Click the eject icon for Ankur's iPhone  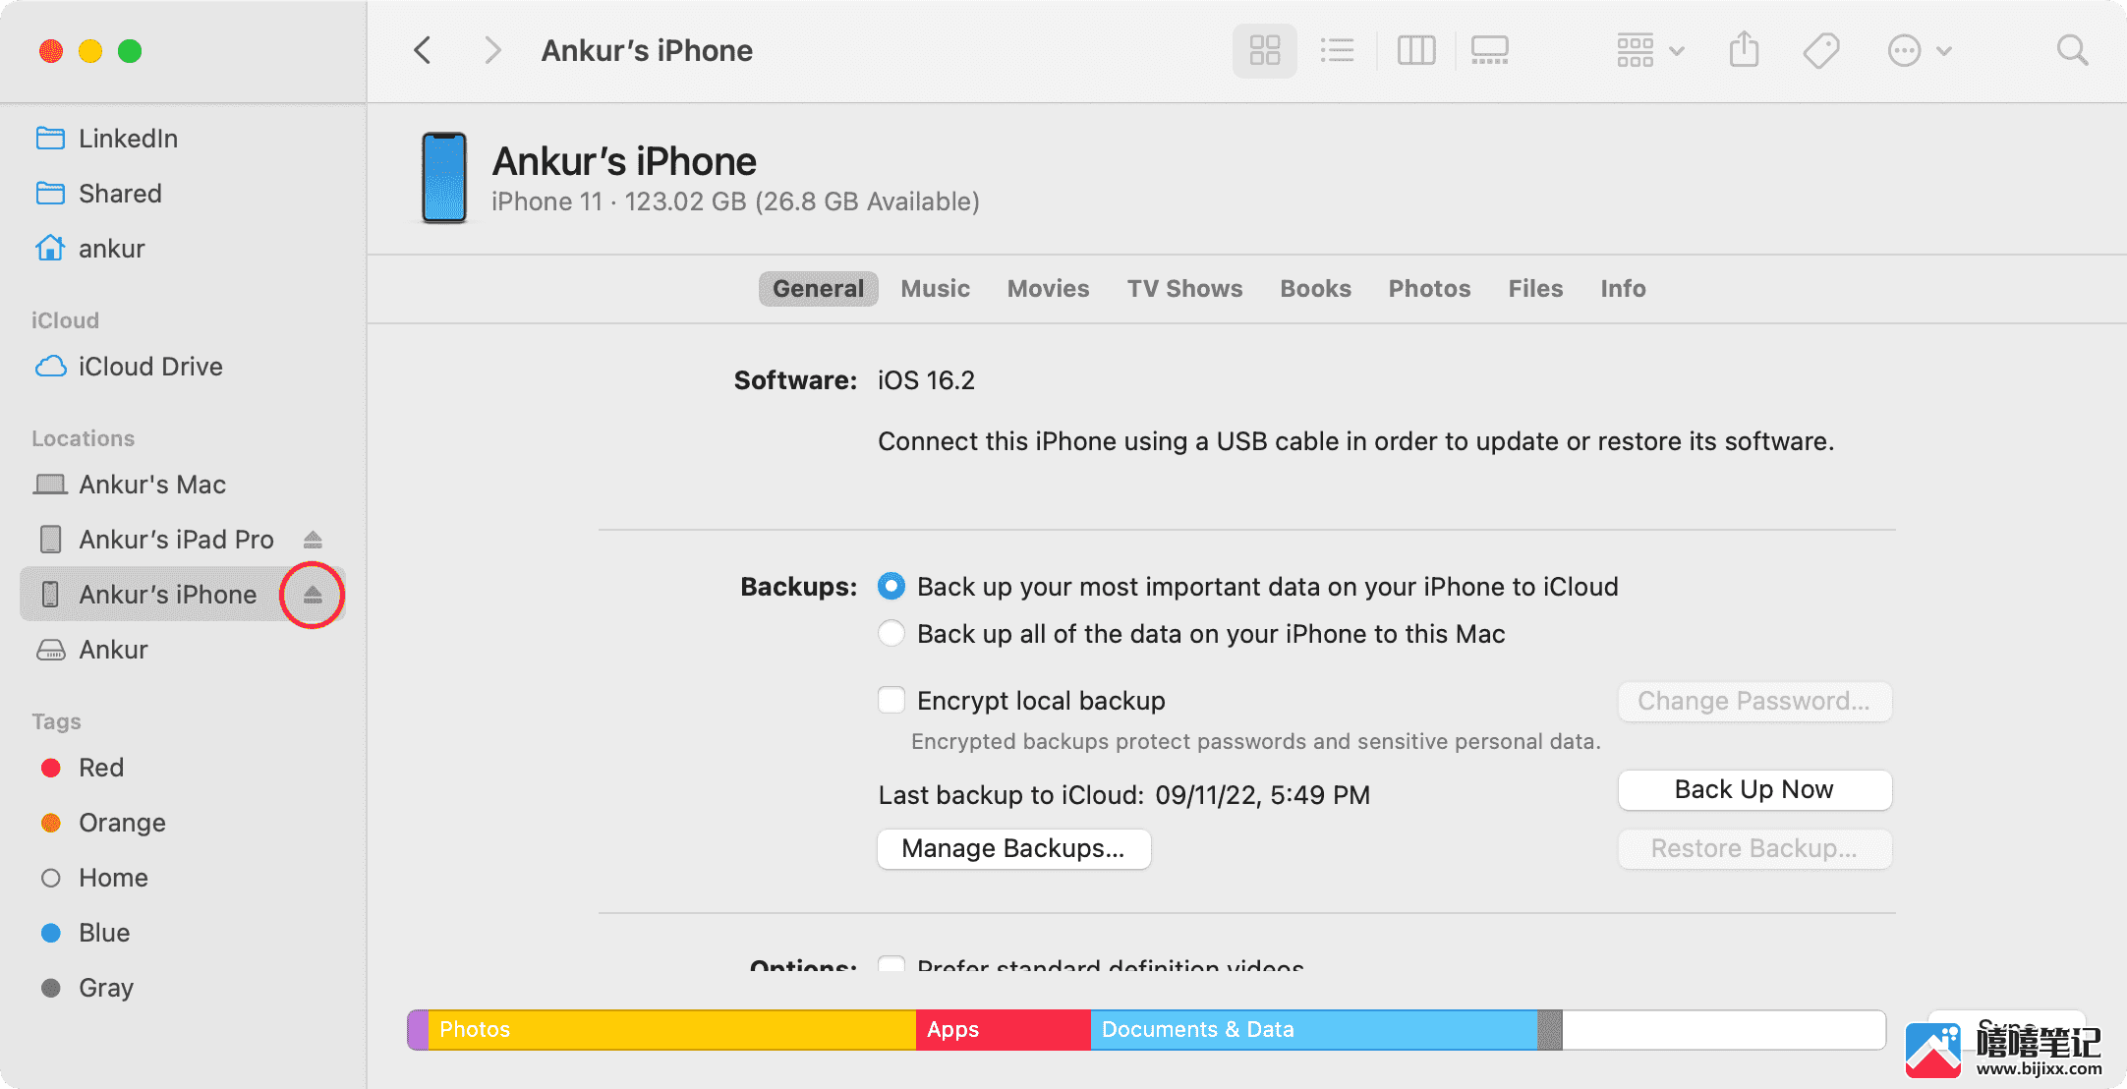(313, 595)
